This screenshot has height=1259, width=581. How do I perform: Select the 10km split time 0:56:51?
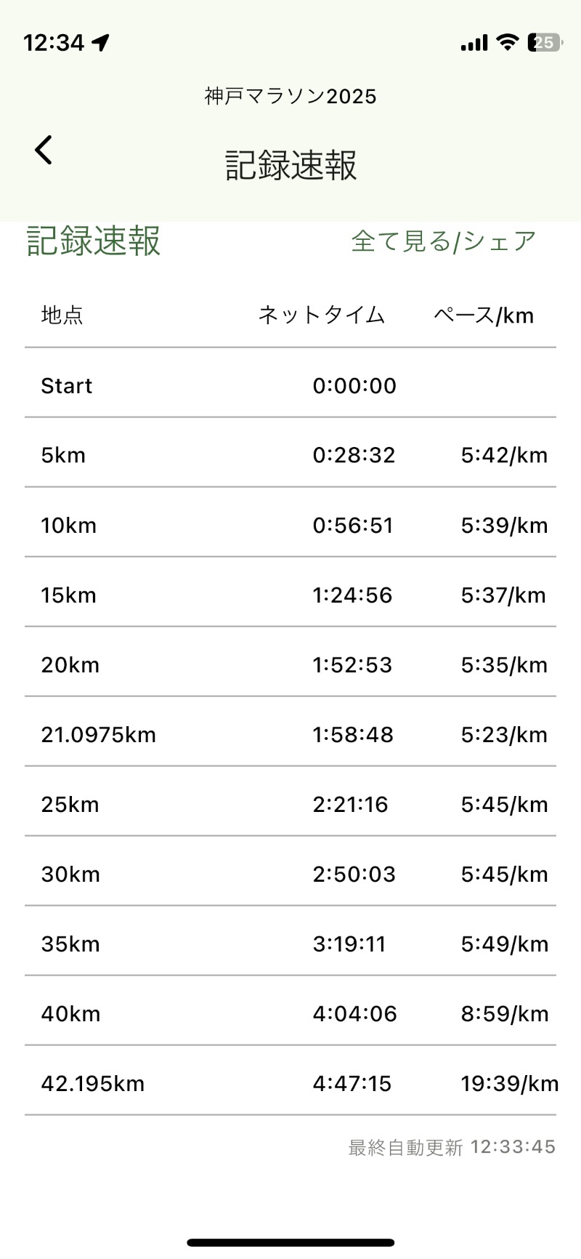tap(353, 526)
